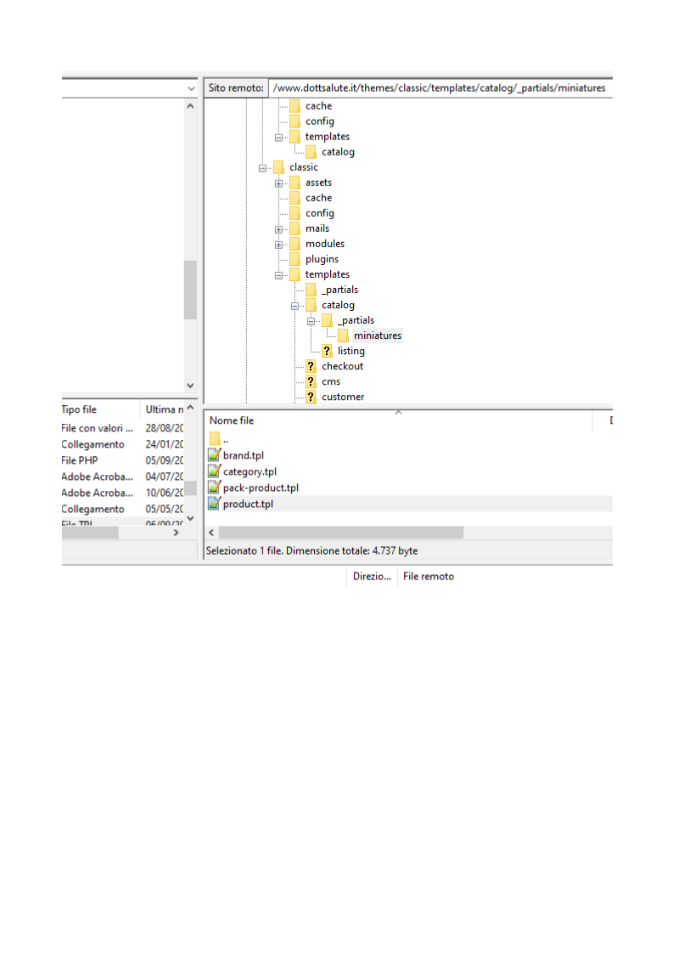This screenshot has width=673, height=953.
Task: Collapse the catalog folder under classic templates
Action: [x=294, y=307]
